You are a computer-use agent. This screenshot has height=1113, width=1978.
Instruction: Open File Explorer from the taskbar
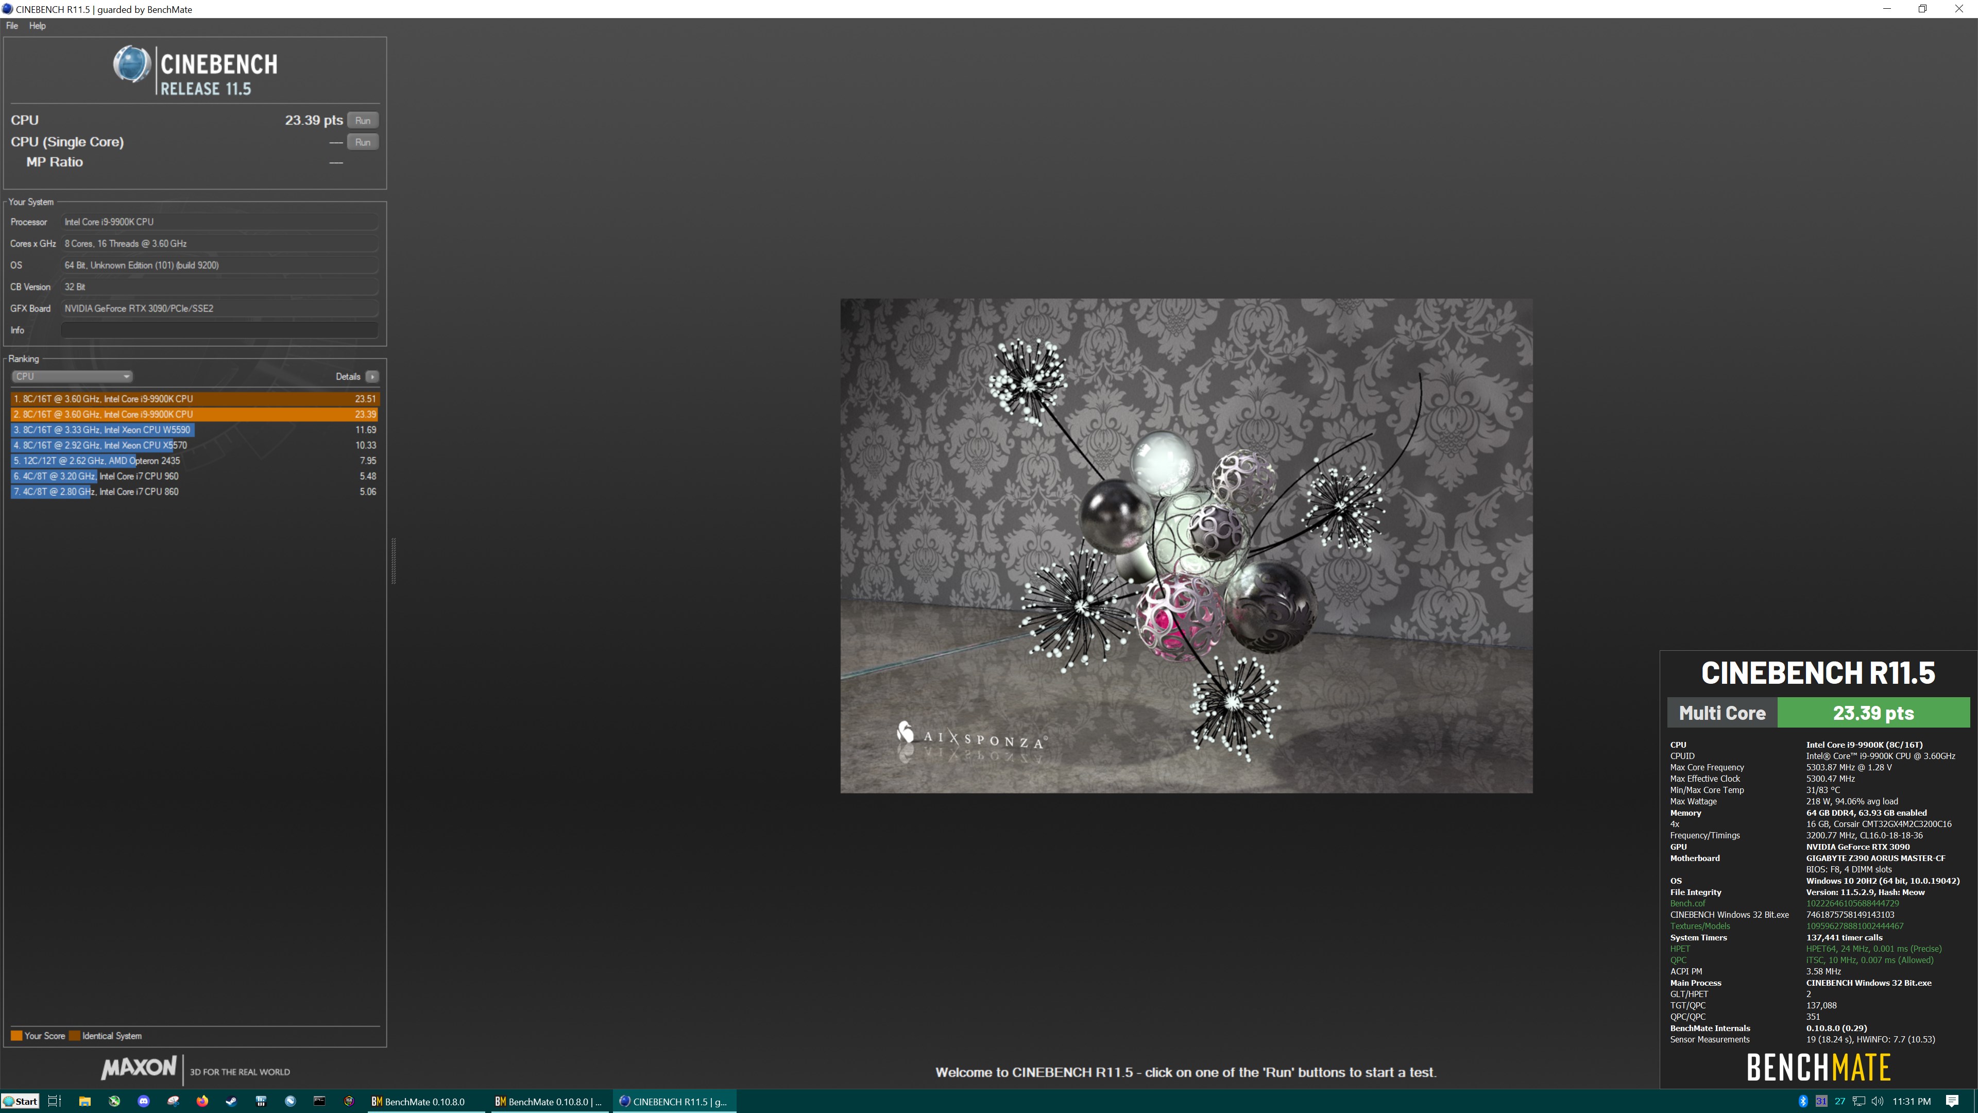[x=84, y=1101]
